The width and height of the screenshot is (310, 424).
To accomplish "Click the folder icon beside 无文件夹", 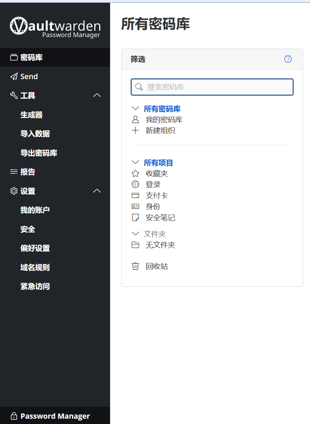I will click(135, 245).
